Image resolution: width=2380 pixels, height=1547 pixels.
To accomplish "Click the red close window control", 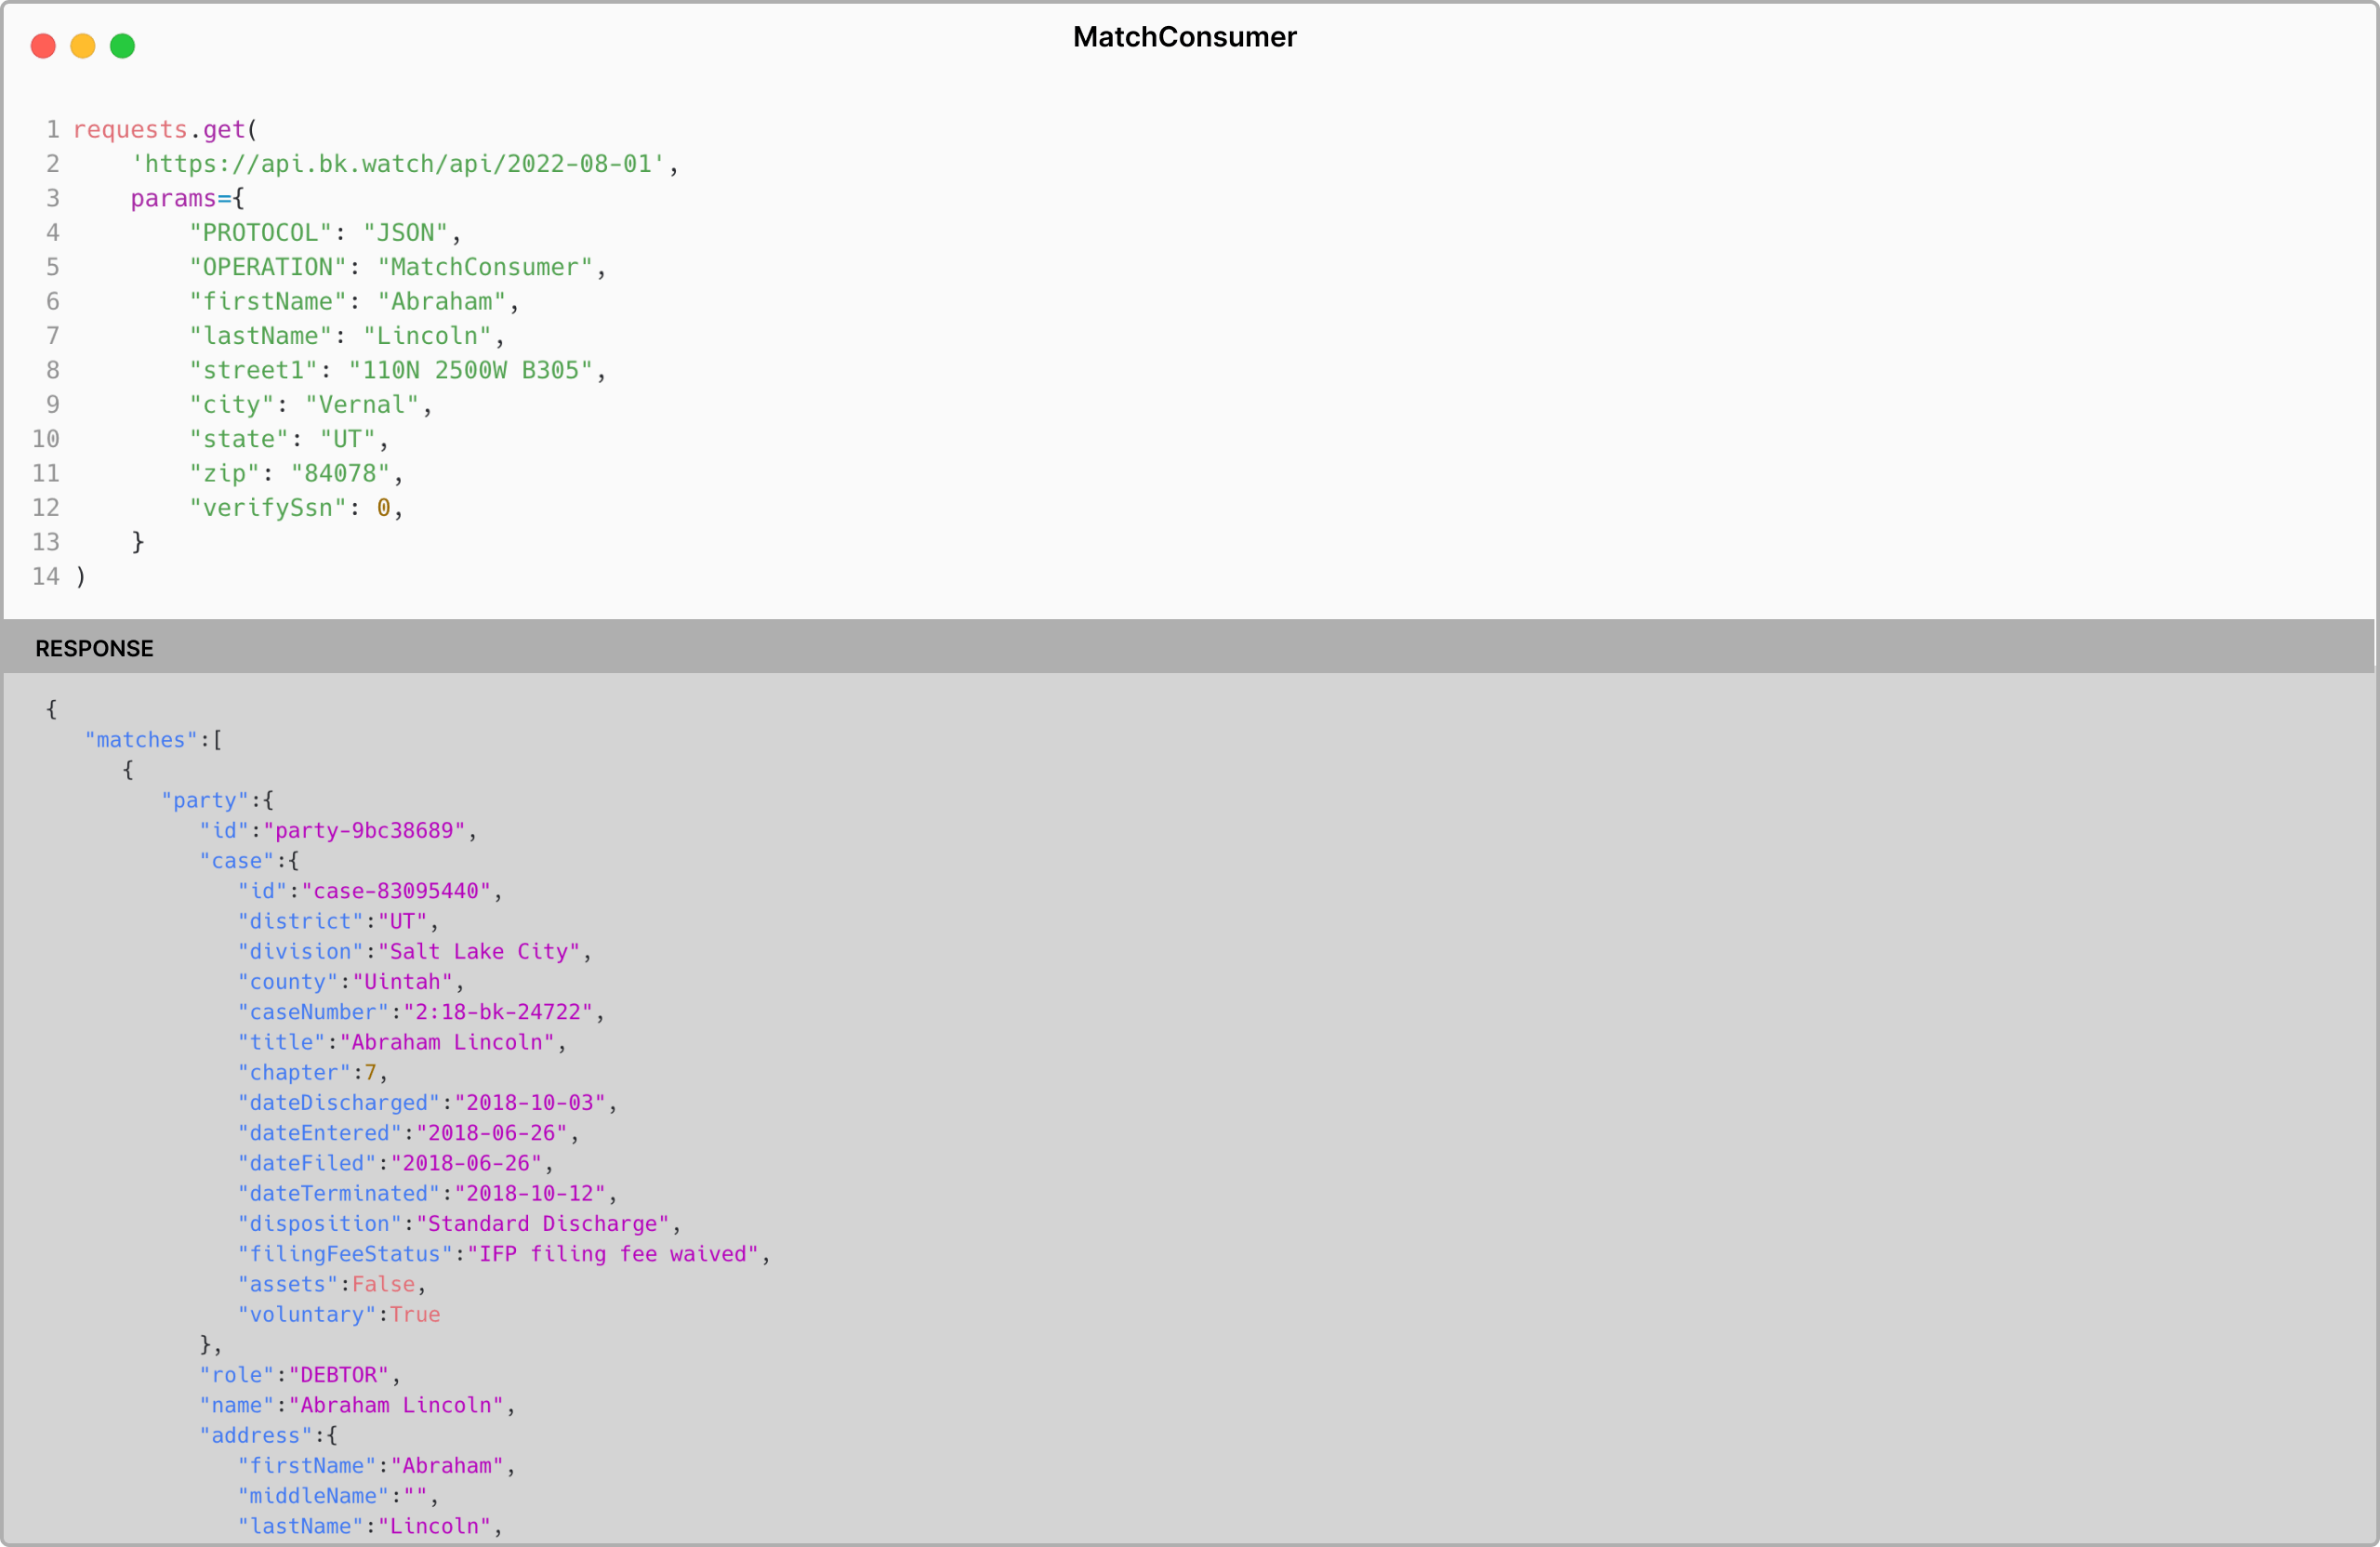I will pyautogui.click(x=43, y=46).
